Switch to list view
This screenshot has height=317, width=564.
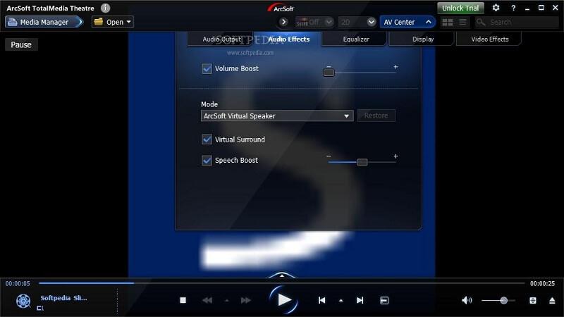pyautogui.click(x=462, y=23)
